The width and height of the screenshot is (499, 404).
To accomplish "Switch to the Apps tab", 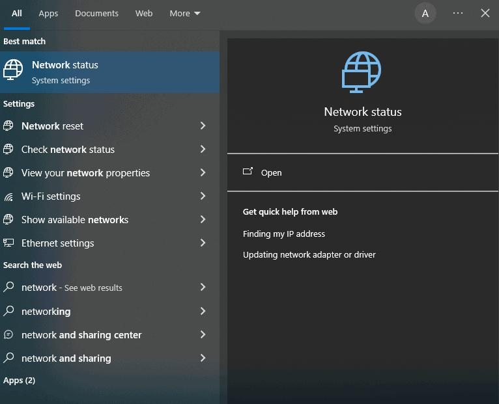I will pos(48,14).
